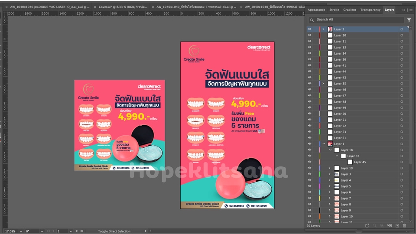Toggle visibility of Layer 46

click(x=309, y=89)
